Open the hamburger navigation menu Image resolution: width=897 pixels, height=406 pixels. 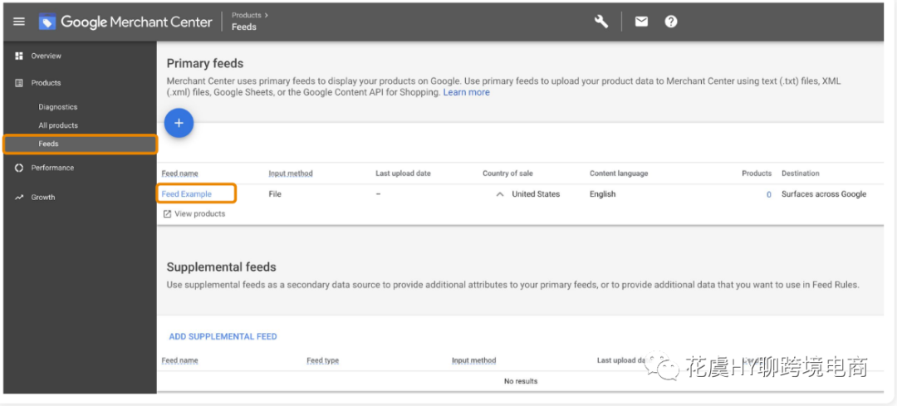click(x=19, y=22)
